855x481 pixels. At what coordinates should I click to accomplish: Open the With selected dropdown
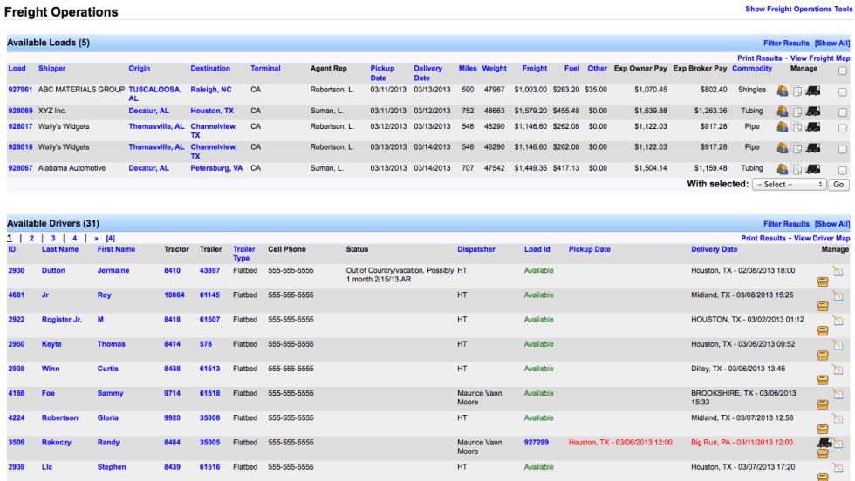[789, 185]
